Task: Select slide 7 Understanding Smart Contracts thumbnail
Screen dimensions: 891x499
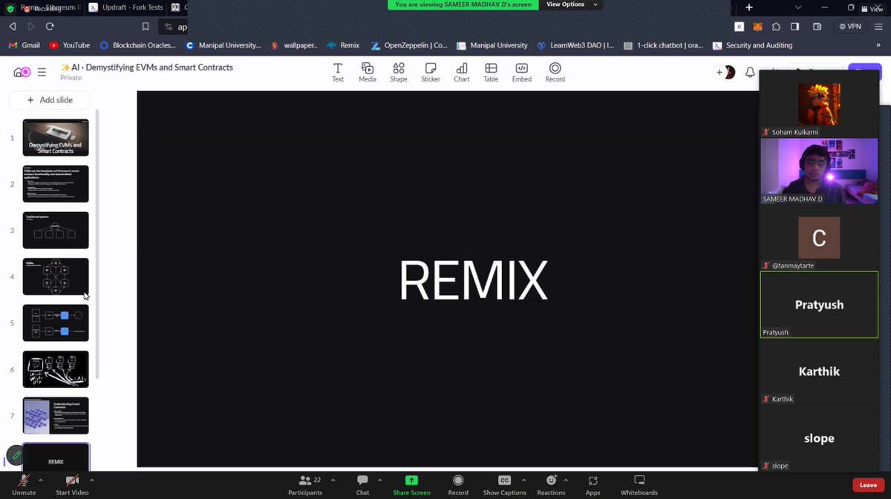Action: click(x=56, y=415)
